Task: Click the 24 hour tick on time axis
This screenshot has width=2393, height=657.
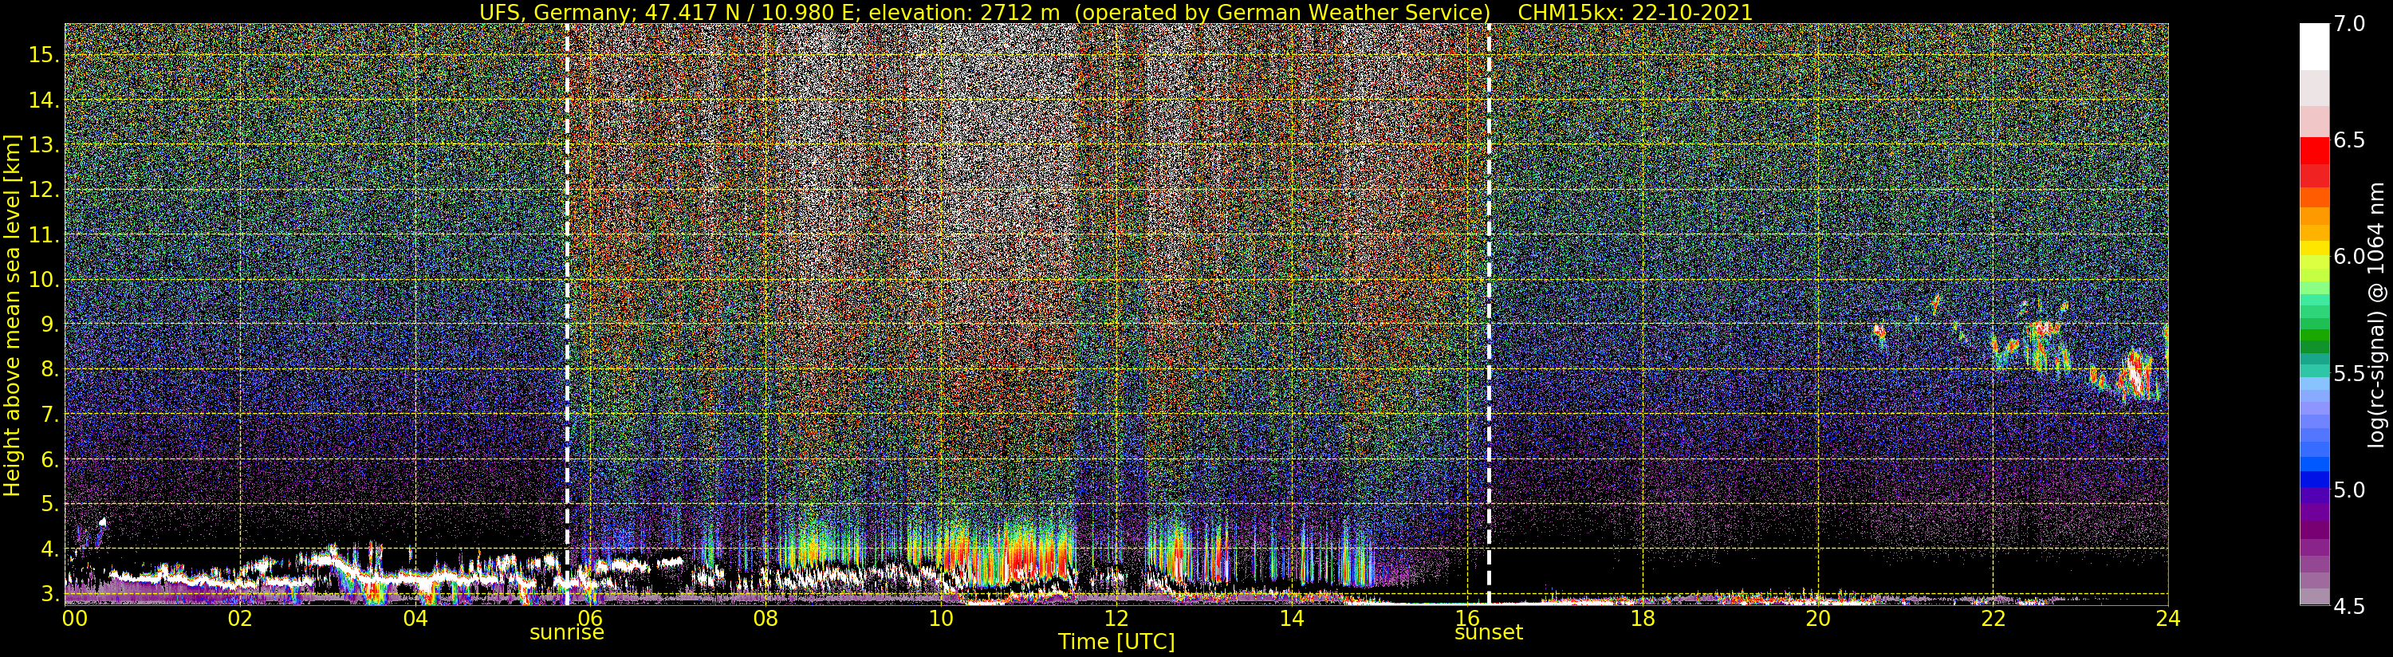Action: pyautogui.click(x=2167, y=619)
